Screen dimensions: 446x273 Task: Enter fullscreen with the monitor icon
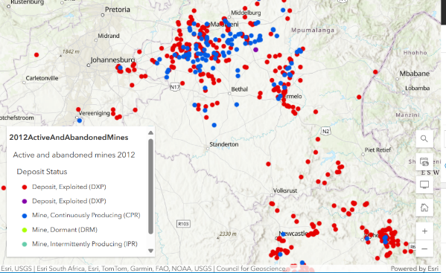click(424, 184)
